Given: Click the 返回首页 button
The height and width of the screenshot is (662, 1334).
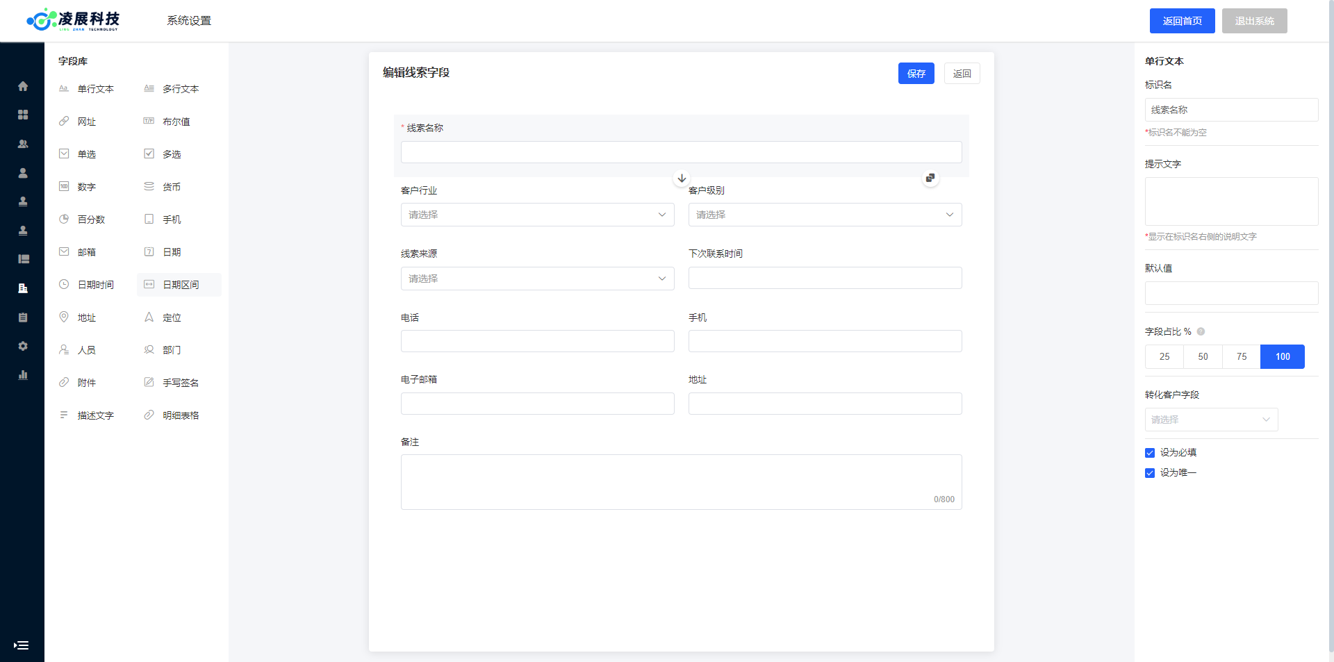Looking at the screenshot, I should click(1183, 21).
